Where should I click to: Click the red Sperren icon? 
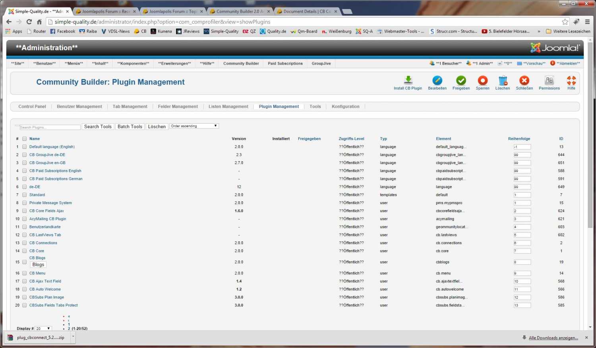482,80
